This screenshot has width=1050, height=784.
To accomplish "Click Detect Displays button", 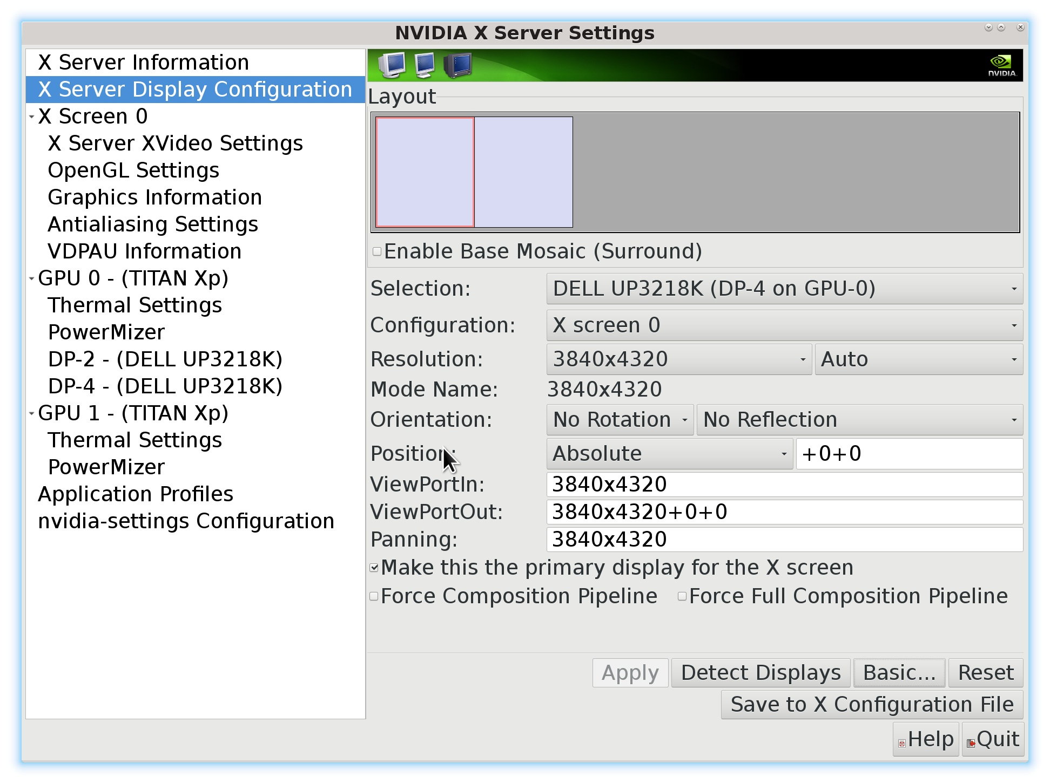I will (760, 673).
